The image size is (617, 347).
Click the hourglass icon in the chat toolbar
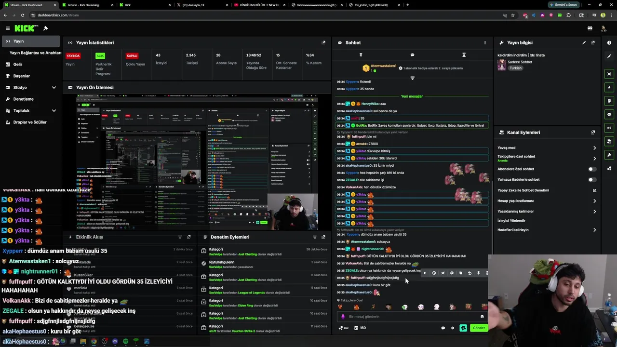pyautogui.click(x=464, y=55)
